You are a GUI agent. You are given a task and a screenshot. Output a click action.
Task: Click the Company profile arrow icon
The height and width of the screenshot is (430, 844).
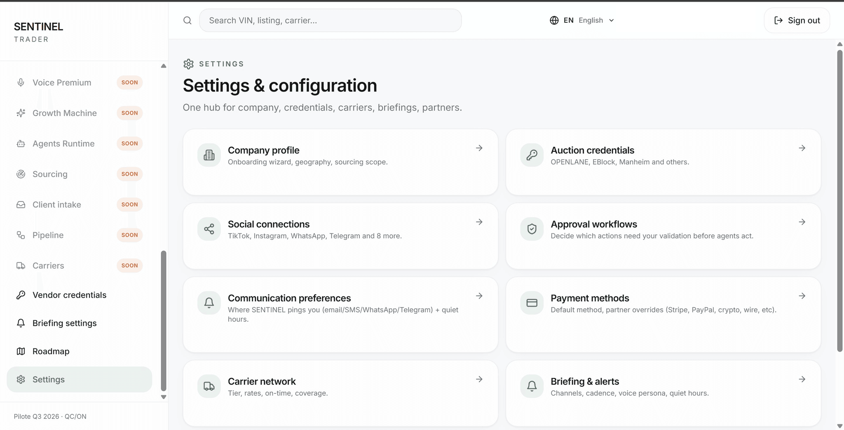(x=479, y=148)
